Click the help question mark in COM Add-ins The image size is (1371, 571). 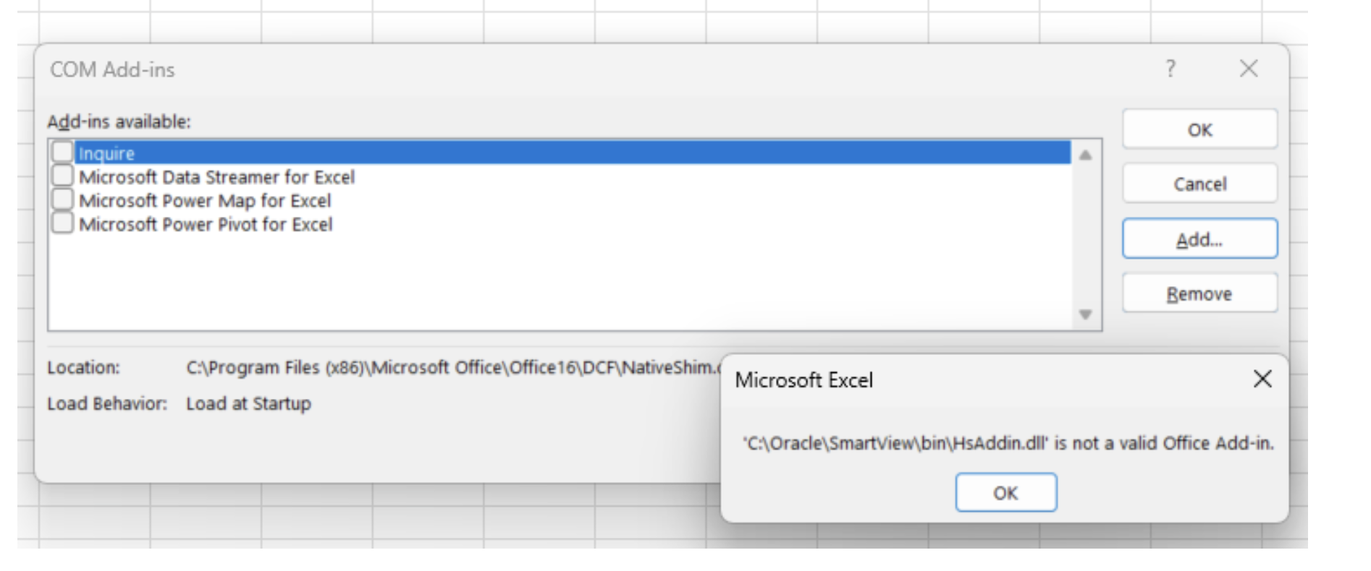pyautogui.click(x=1170, y=69)
